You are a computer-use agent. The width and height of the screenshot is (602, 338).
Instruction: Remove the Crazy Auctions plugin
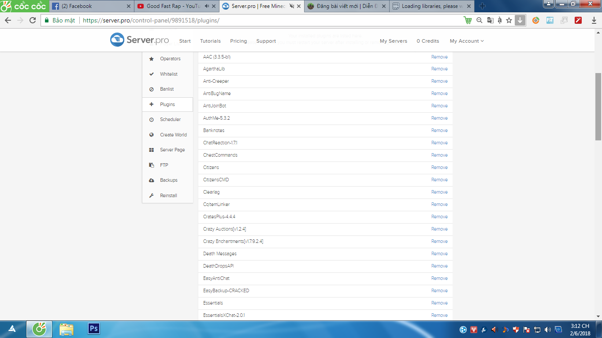tap(439, 229)
